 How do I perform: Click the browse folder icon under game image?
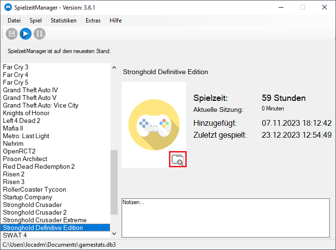pyautogui.click(x=178, y=160)
